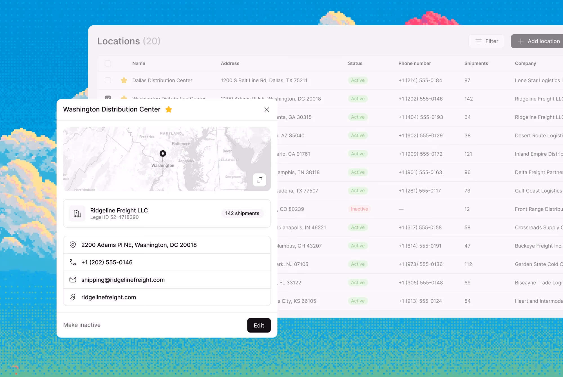Viewport: 563px width, 377px height.
Task: Click the Company column header
Action: [x=525, y=63]
